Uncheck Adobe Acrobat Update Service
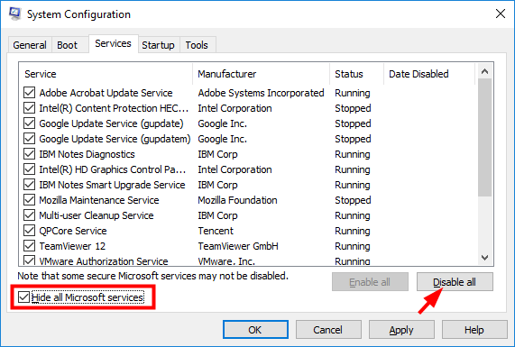This screenshot has width=515, height=347. tap(29, 93)
